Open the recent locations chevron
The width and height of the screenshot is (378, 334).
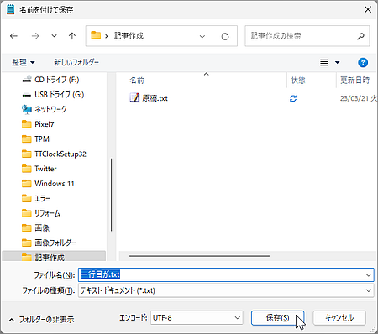pos(54,36)
